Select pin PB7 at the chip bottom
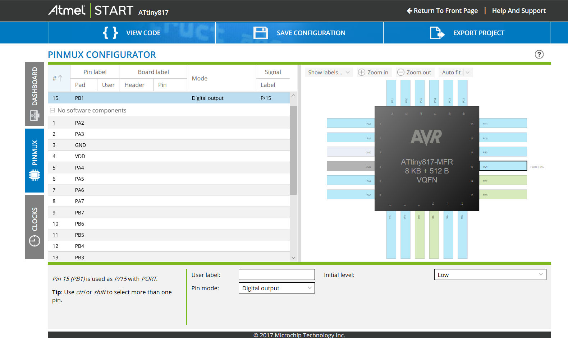Viewport: 568px width, 338px height. tap(420, 235)
